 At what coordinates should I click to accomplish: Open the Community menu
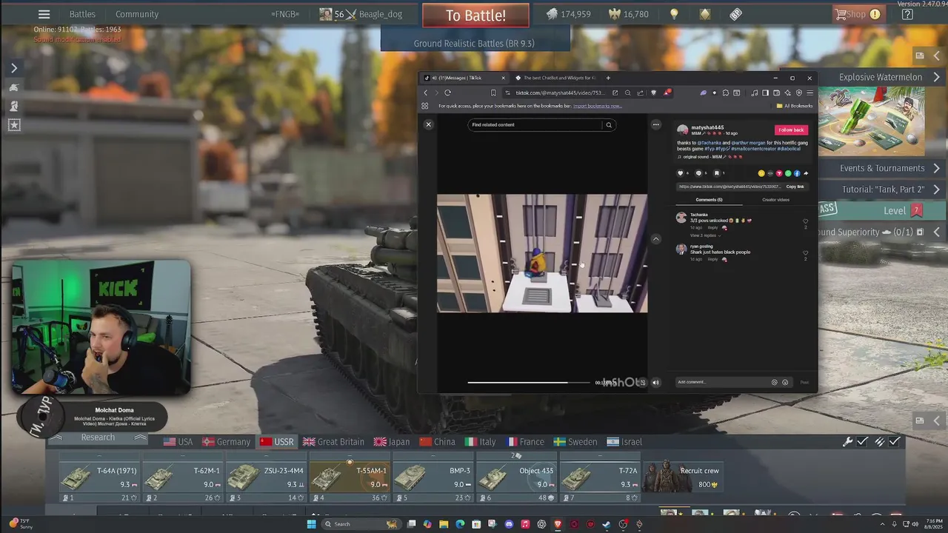pos(137,14)
